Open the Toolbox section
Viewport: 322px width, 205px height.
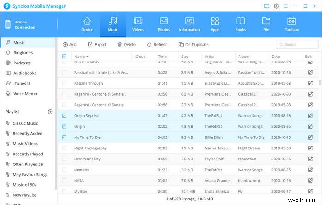[292, 24]
